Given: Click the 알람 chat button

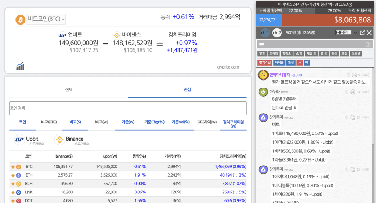Looking at the screenshot, I should click(x=262, y=53).
